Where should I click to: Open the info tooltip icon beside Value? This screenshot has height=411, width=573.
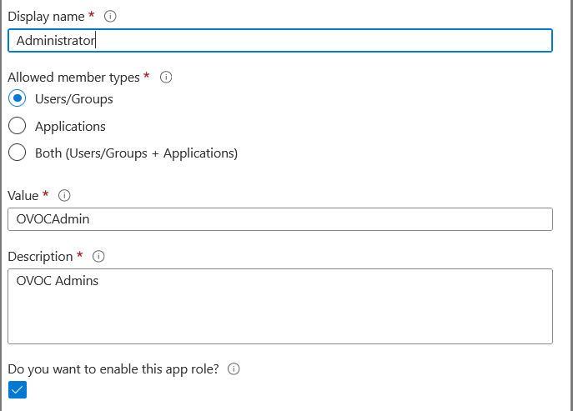point(64,196)
